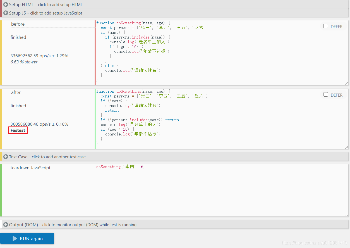Click 'finished' status in the after test
This screenshot has width=350, height=248.
coord(18,106)
